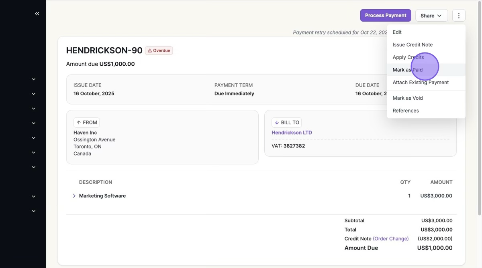The width and height of the screenshot is (482, 268).
Task: Choose Mark as Void from menu
Action: pyautogui.click(x=408, y=98)
